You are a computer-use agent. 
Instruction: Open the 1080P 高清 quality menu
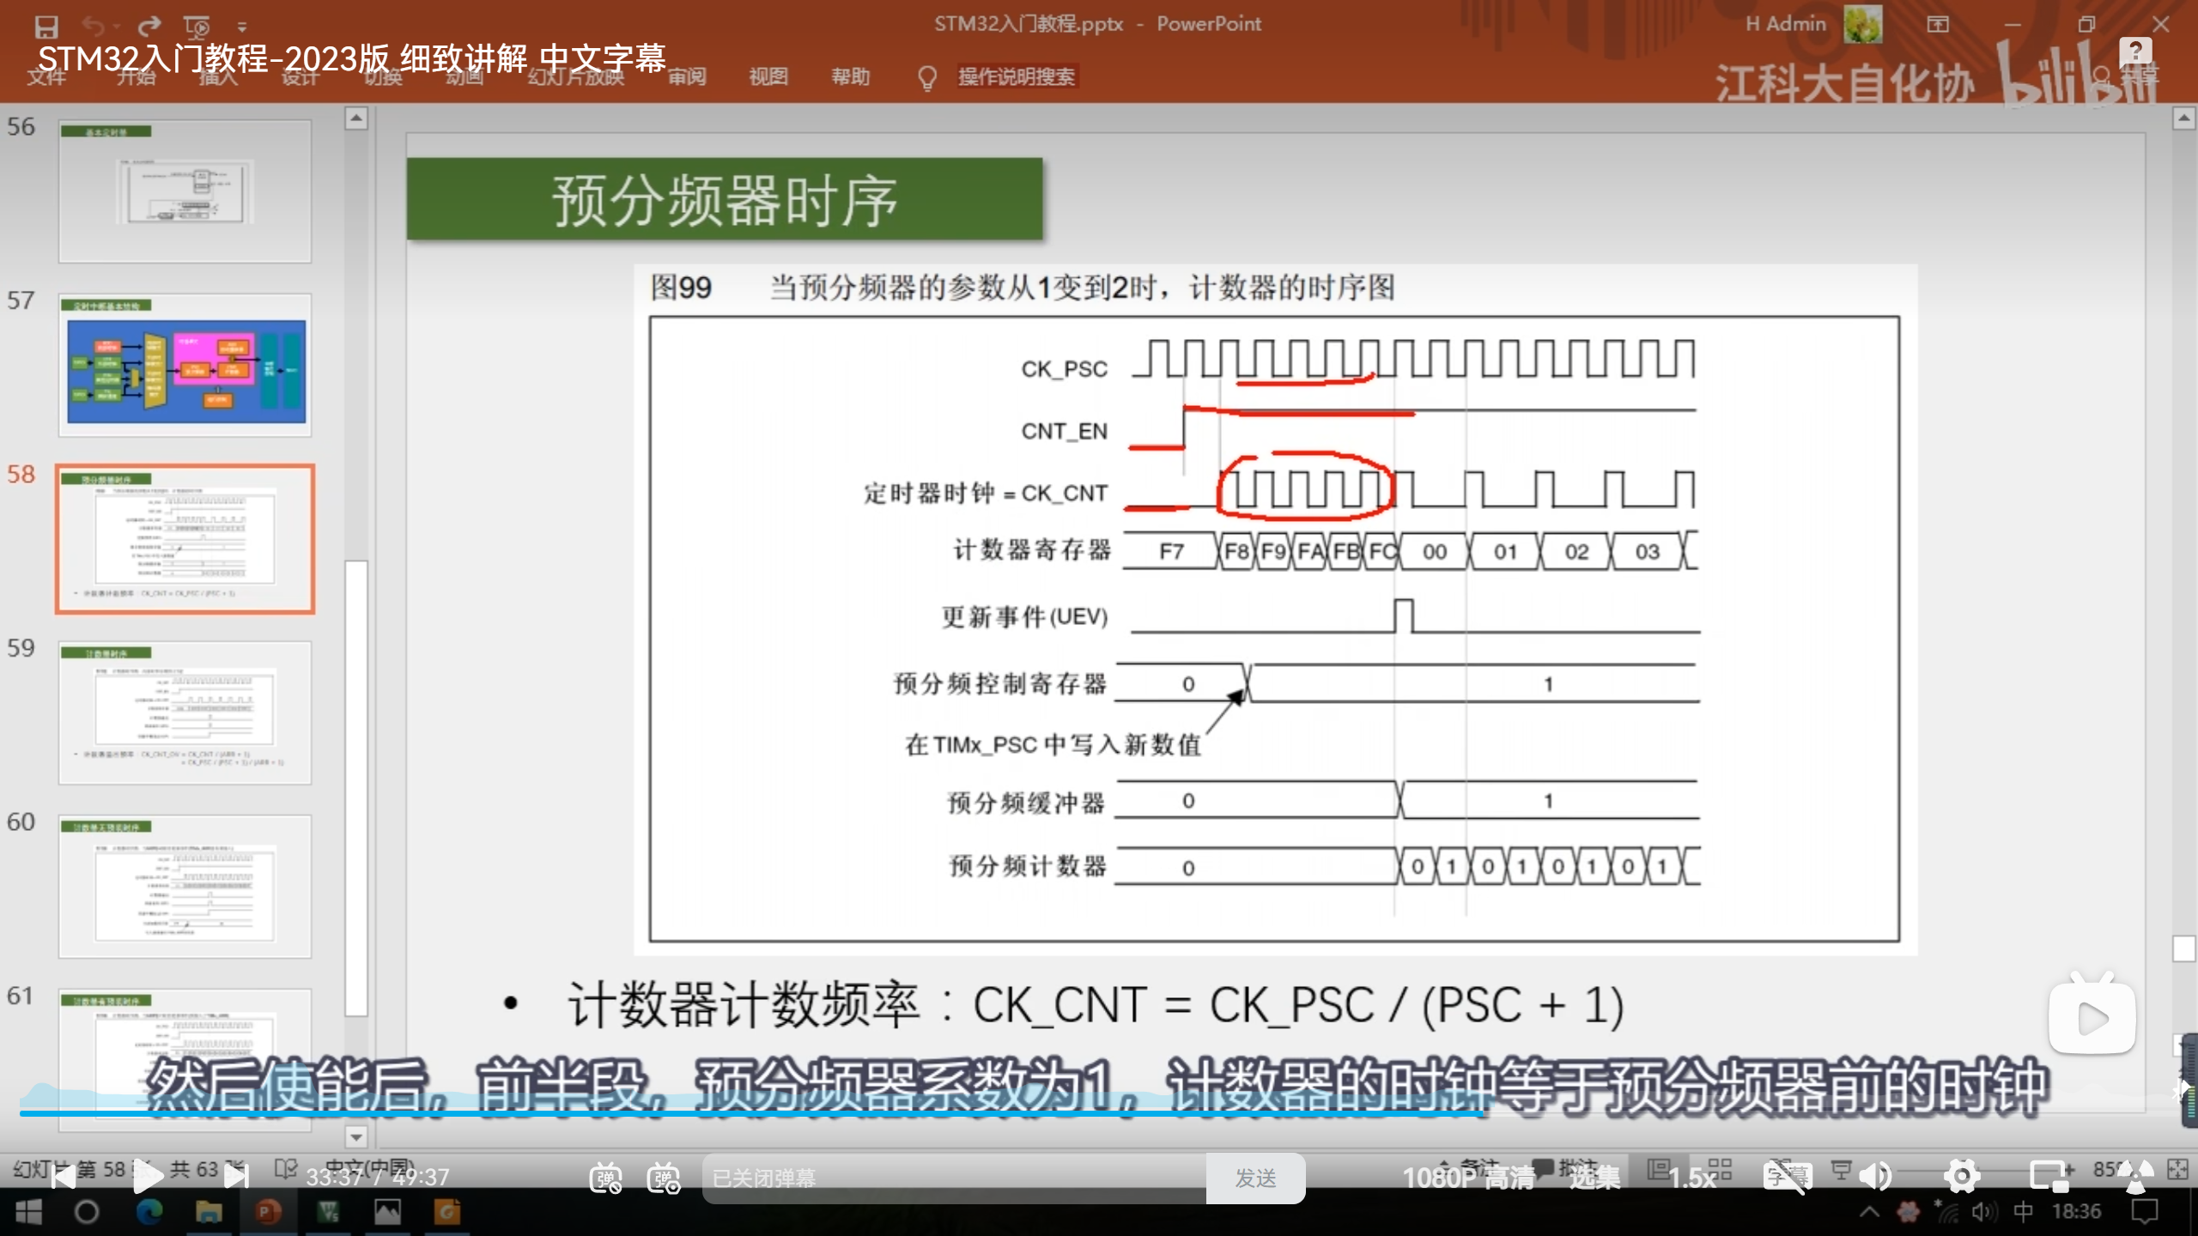(x=1468, y=1178)
